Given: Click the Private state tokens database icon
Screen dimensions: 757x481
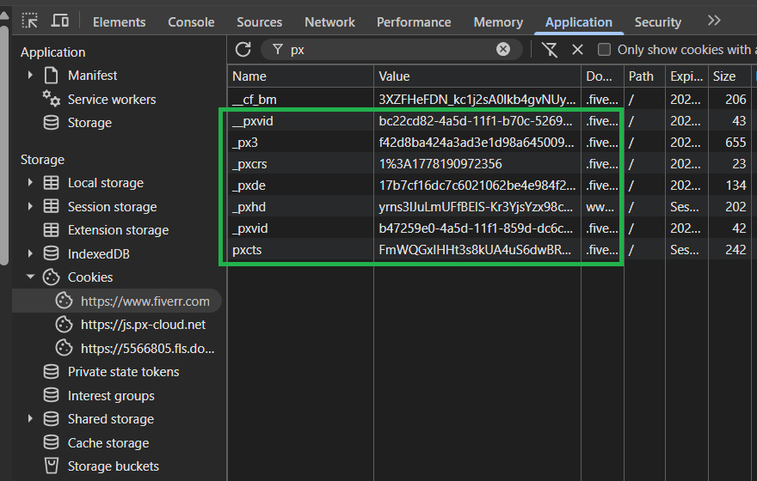Looking at the screenshot, I should click(x=51, y=372).
